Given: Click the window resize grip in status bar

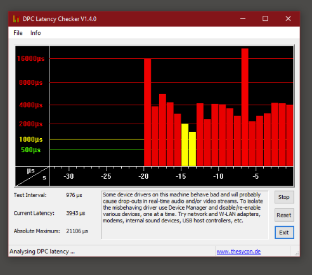Looking at the screenshot, I should point(297,253).
